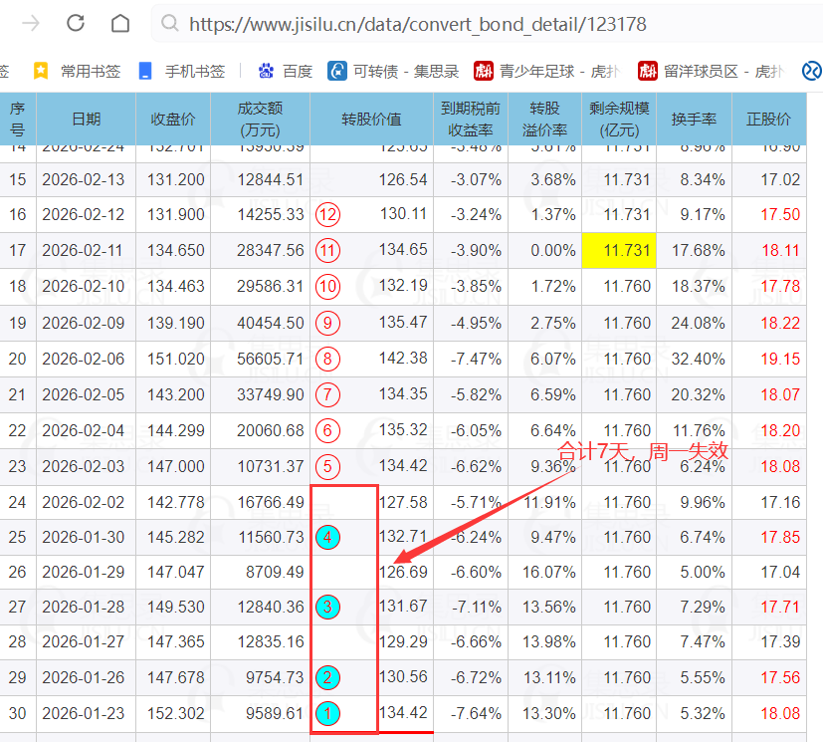Open the 常用书签 bookmark folder
This screenshot has width=823, height=742.
(x=78, y=71)
